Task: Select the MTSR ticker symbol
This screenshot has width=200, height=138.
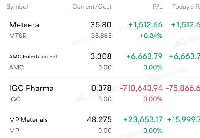Action: (x=18, y=36)
